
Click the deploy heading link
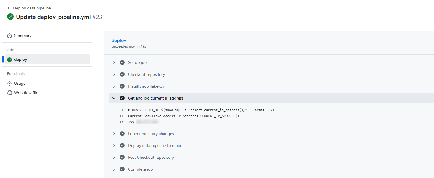[x=119, y=40]
